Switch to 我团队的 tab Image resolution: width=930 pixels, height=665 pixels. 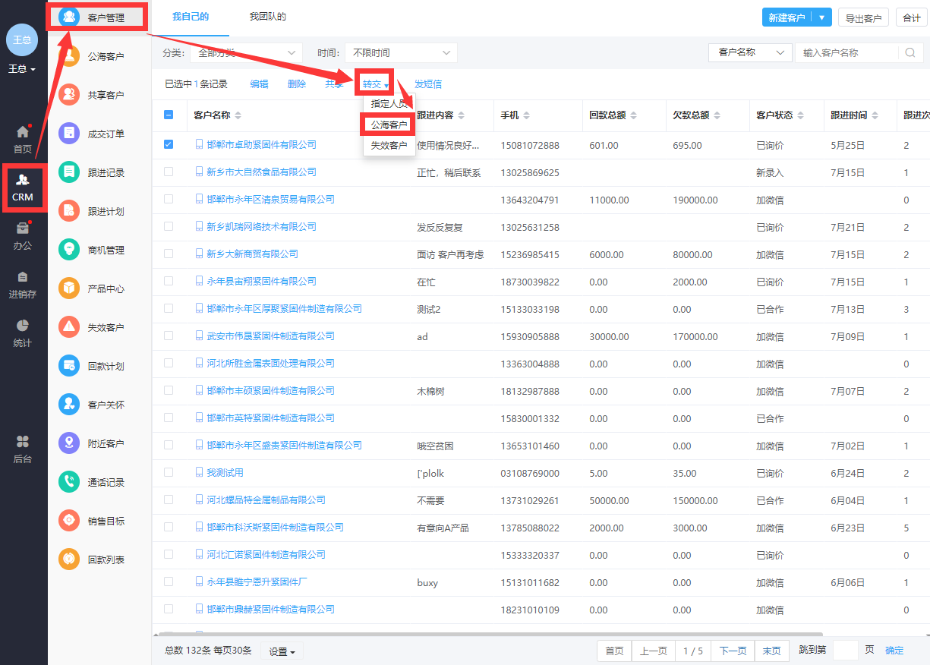coord(268,17)
